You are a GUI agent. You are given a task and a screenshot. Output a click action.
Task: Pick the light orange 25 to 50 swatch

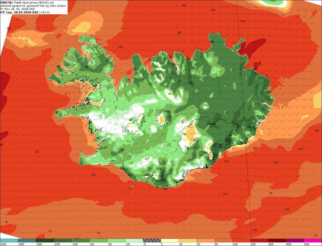pyautogui.click(x=205, y=240)
